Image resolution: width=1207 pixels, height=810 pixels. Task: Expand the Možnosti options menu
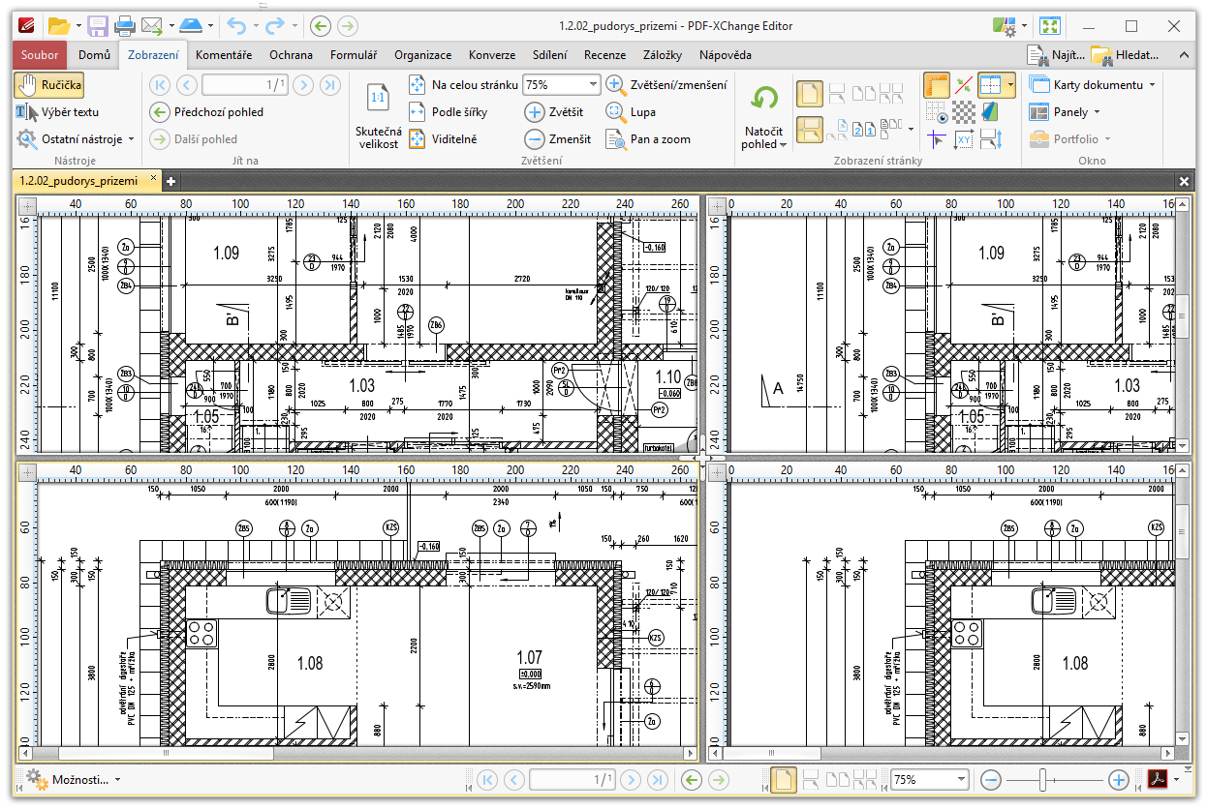tap(75, 779)
